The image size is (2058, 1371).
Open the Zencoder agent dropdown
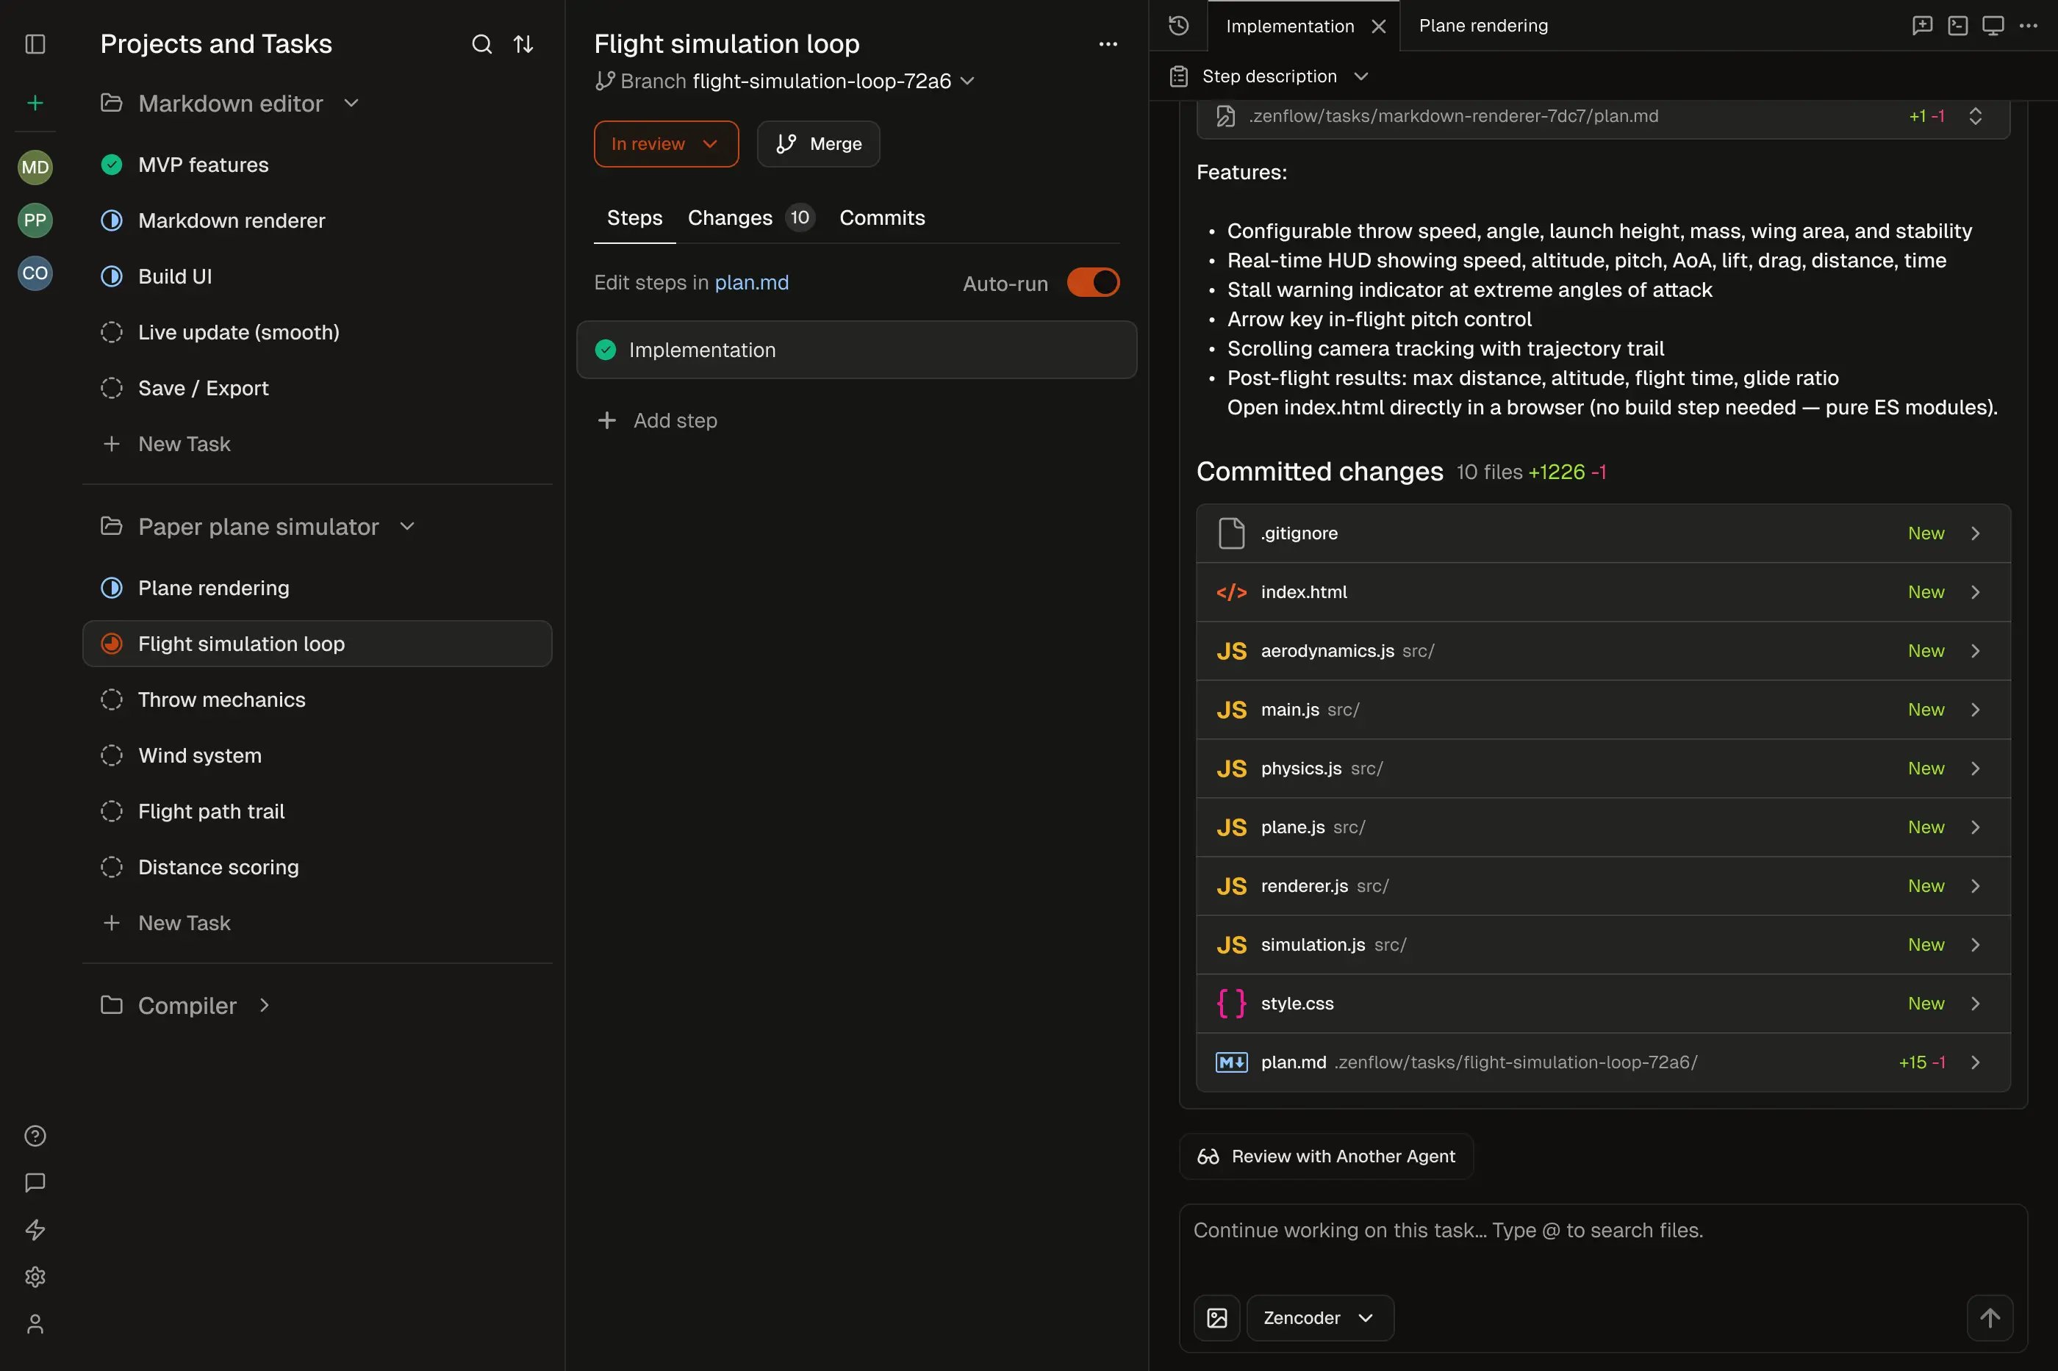coord(1319,1317)
